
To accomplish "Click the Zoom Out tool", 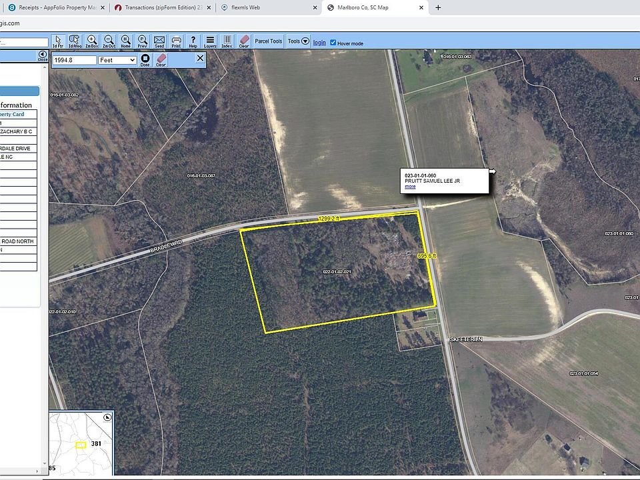I will (x=109, y=41).
